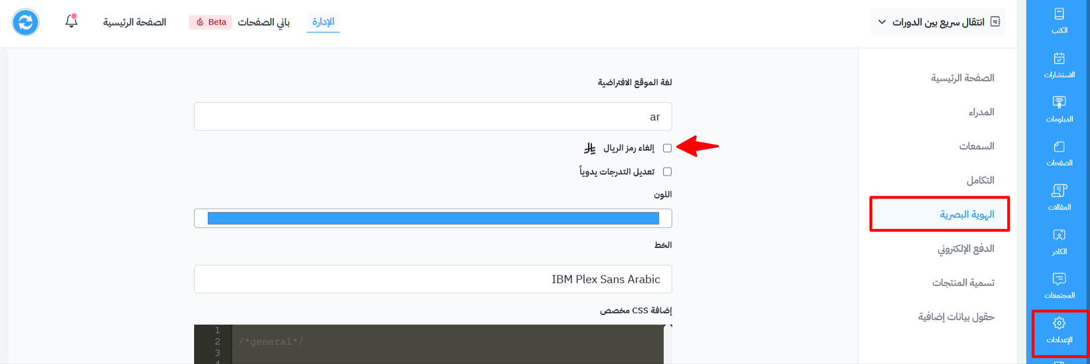The width and height of the screenshot is (1090, 364).
Task: Open the الدبلومات sidebar icon
Action: coord(1059,110)
